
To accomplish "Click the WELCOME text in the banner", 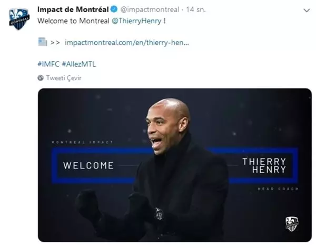I will pyautogui.click(x=88, y=166).
